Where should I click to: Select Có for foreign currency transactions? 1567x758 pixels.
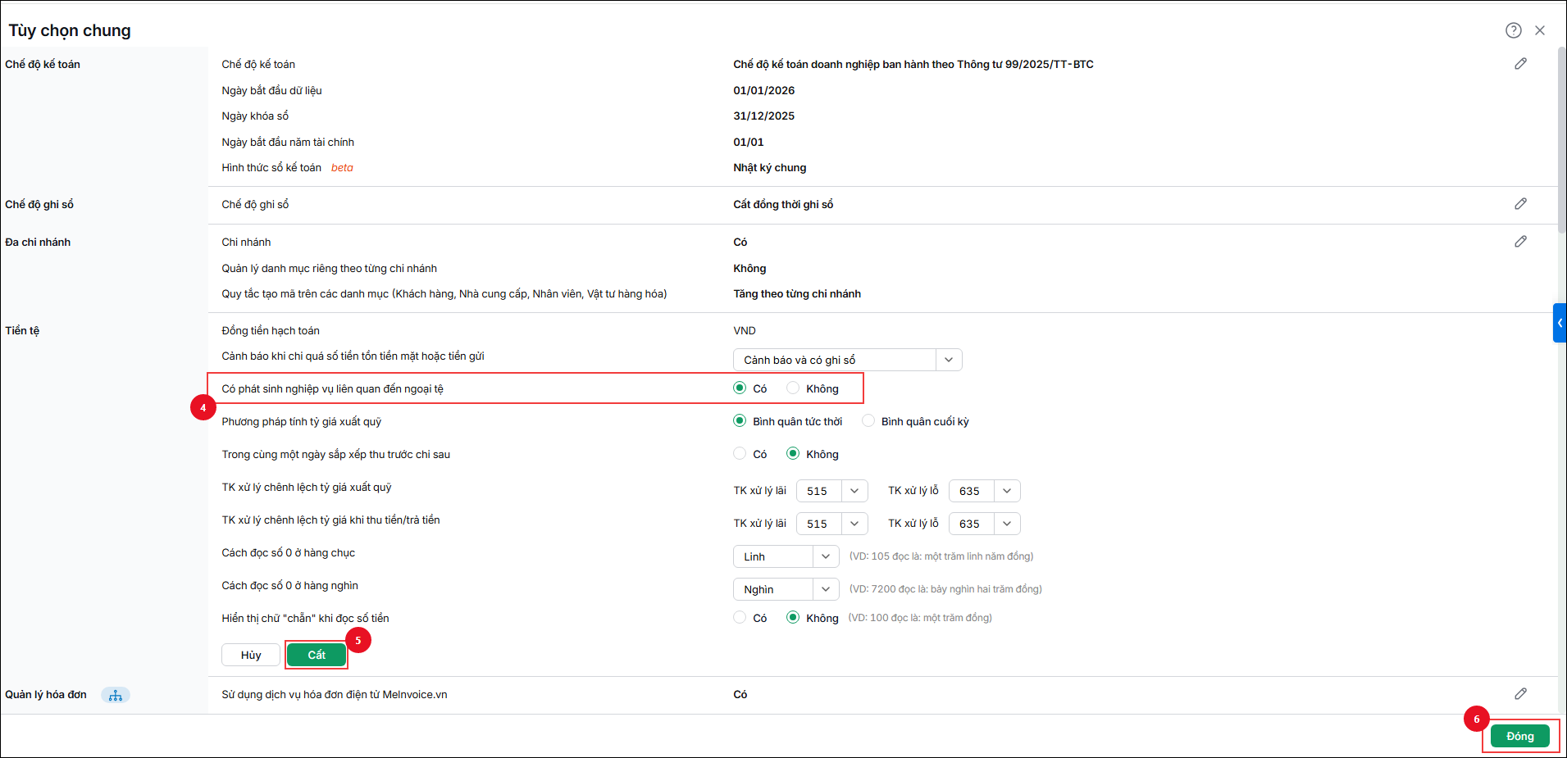pyautogui.click(x=740, y=388)
